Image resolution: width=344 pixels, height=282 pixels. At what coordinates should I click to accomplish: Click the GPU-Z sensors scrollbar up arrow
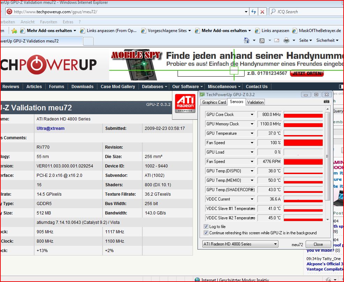328,109
